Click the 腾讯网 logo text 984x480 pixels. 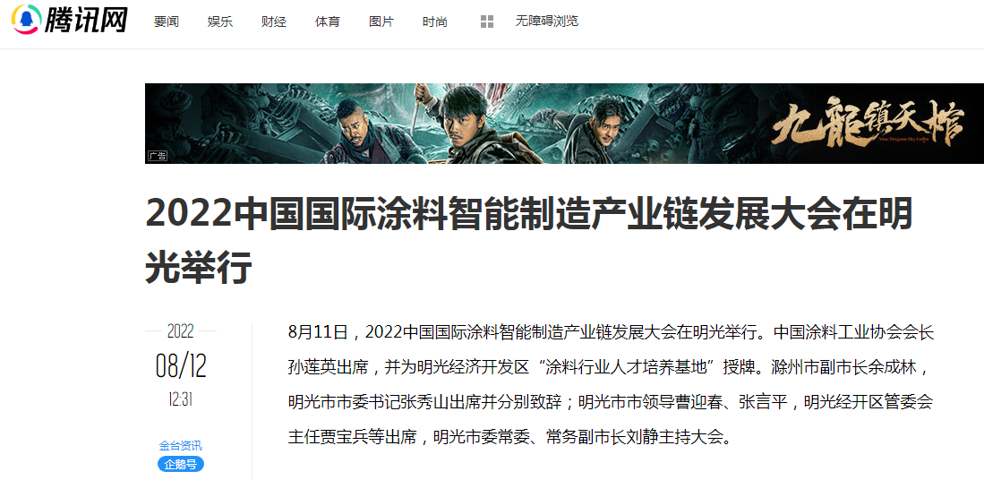coord(87,20)
